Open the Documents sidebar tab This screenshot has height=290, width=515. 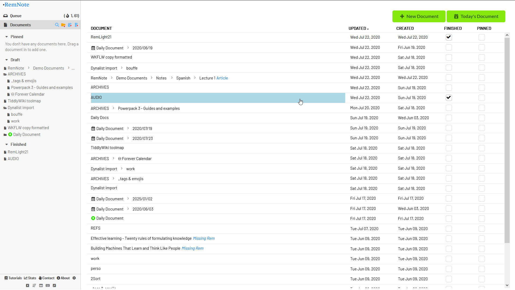40,25
